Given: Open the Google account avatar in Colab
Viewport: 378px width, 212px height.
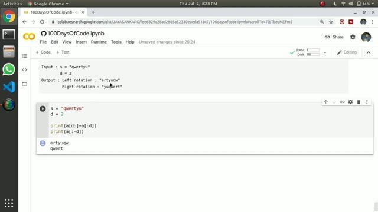Looking at the screenshot, I should (x=366, y=37).
